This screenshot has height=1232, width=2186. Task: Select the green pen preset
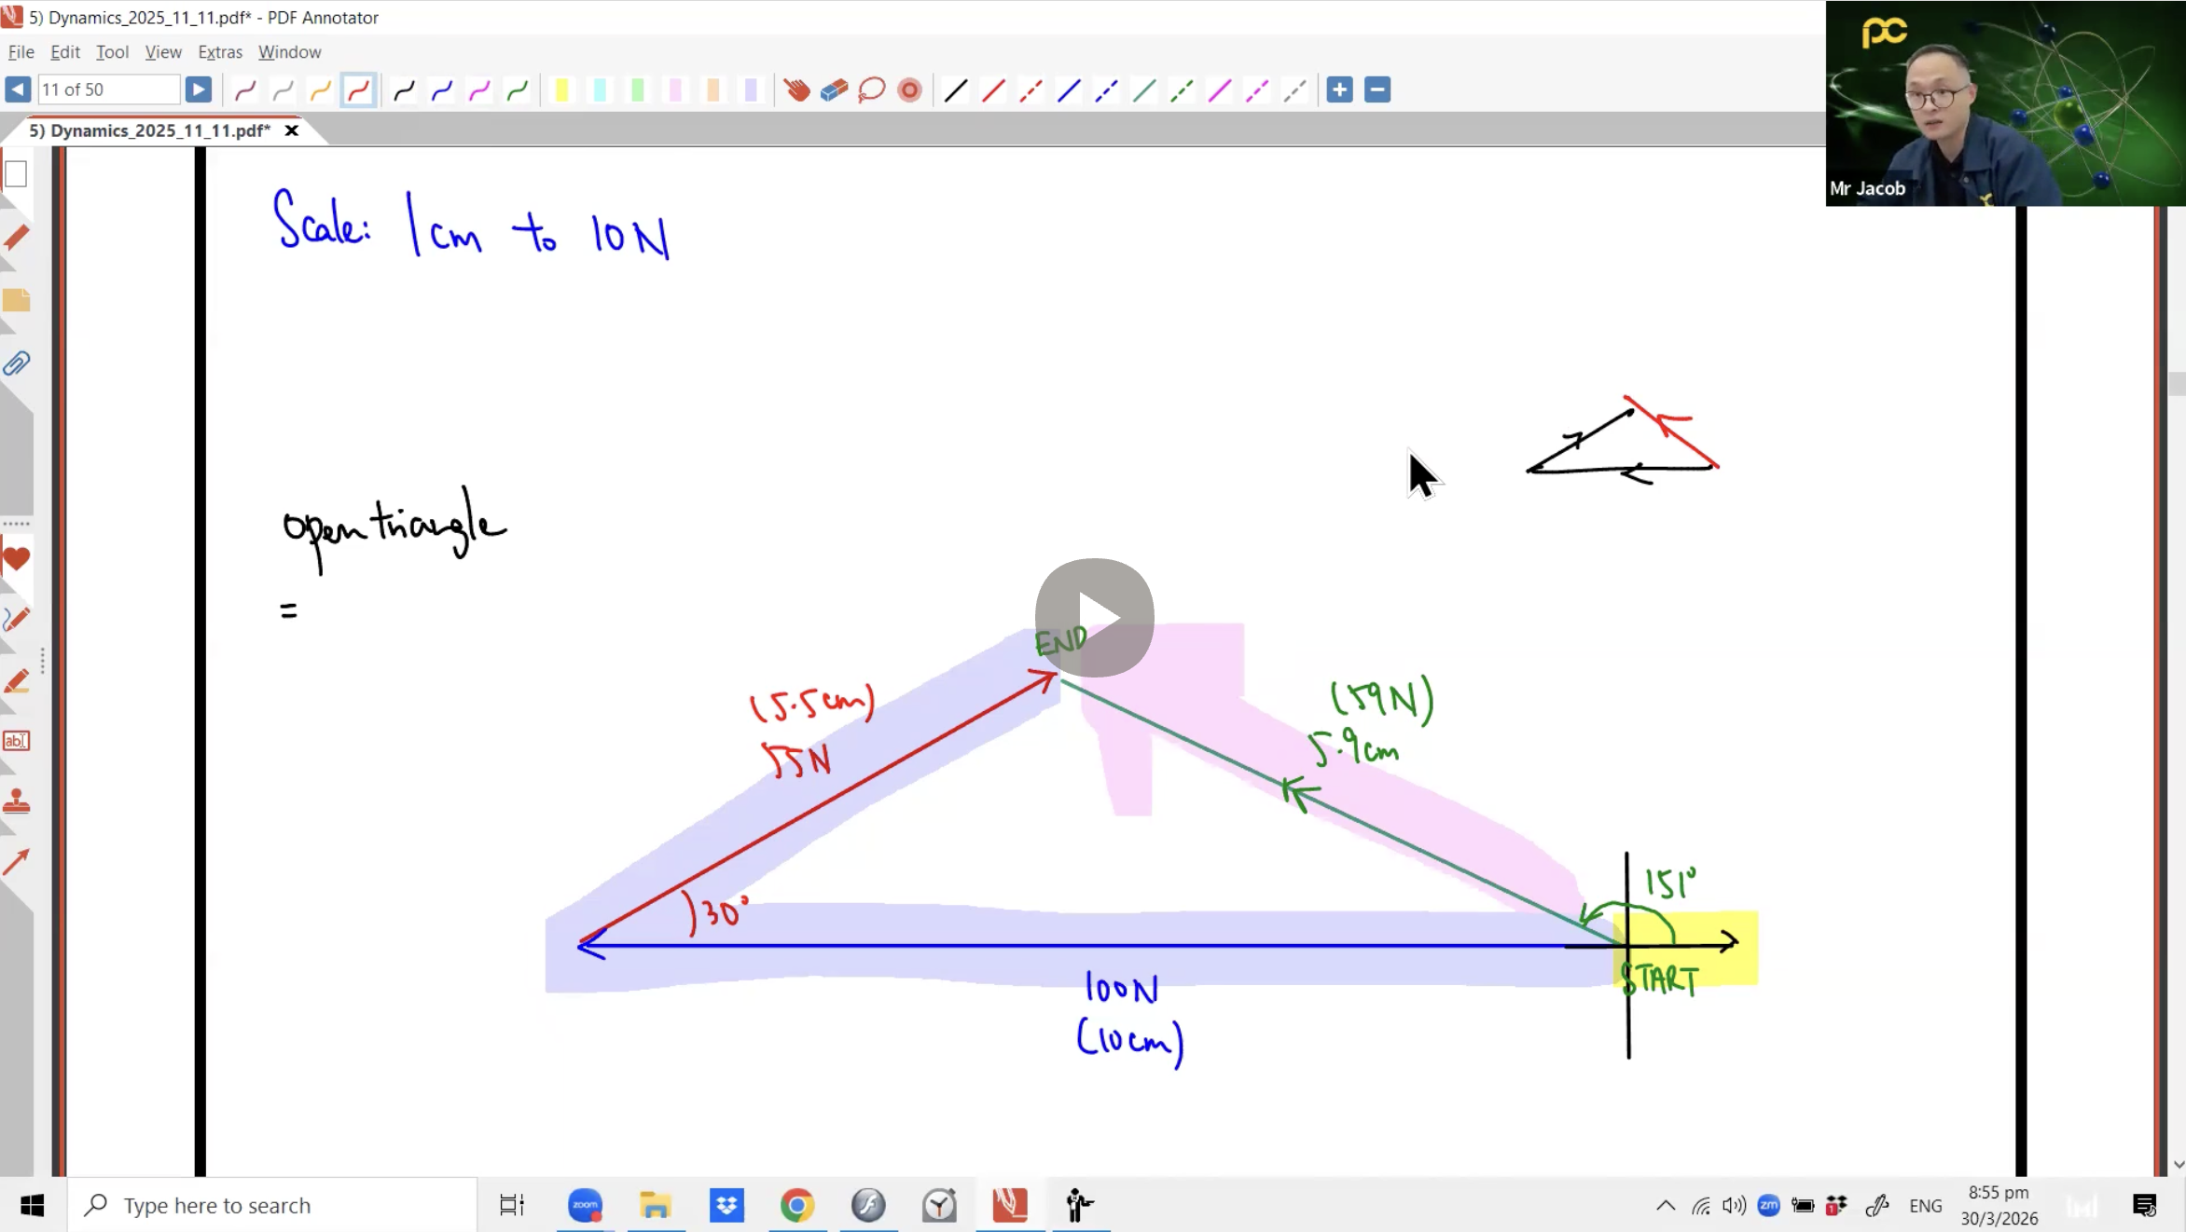517,89
